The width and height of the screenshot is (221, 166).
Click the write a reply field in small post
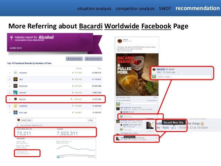pos(140,117)
